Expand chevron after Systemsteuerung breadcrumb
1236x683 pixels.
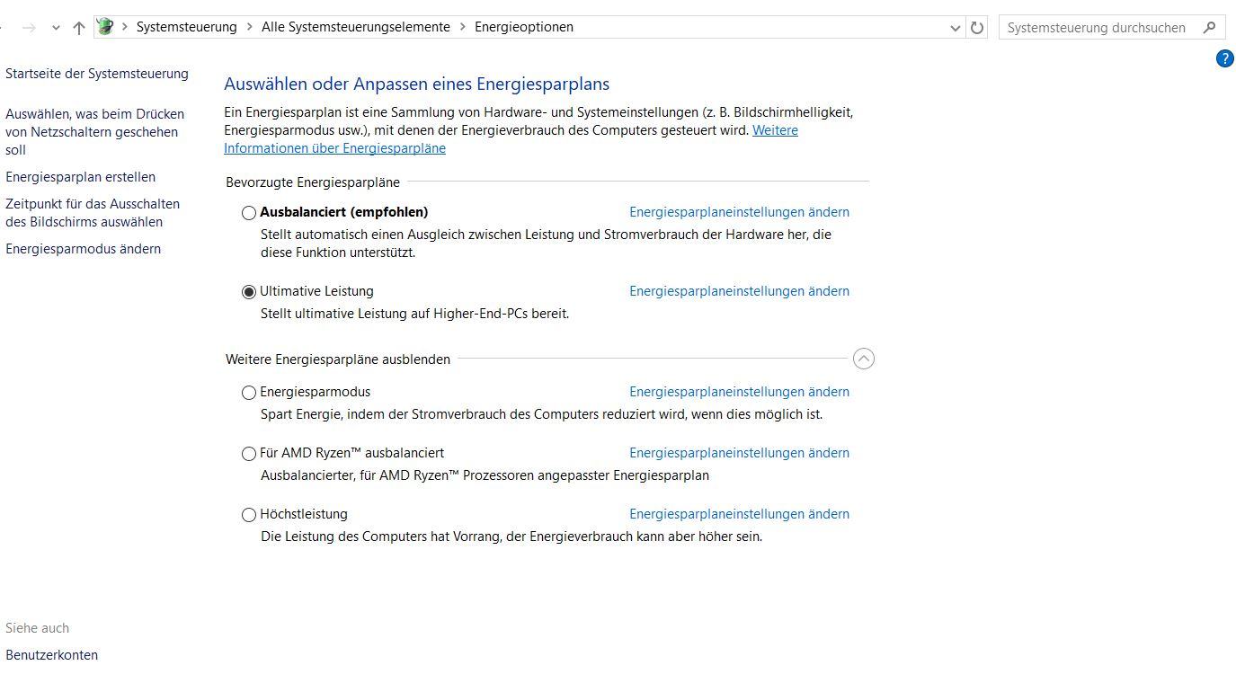pos(249,27)
